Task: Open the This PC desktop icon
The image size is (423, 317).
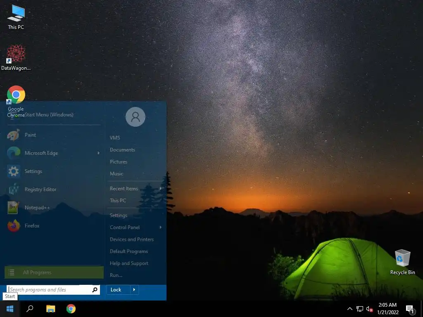Action: [x=16, y=17]
